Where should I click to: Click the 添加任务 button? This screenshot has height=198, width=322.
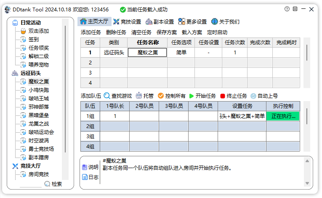click(91, 32)
